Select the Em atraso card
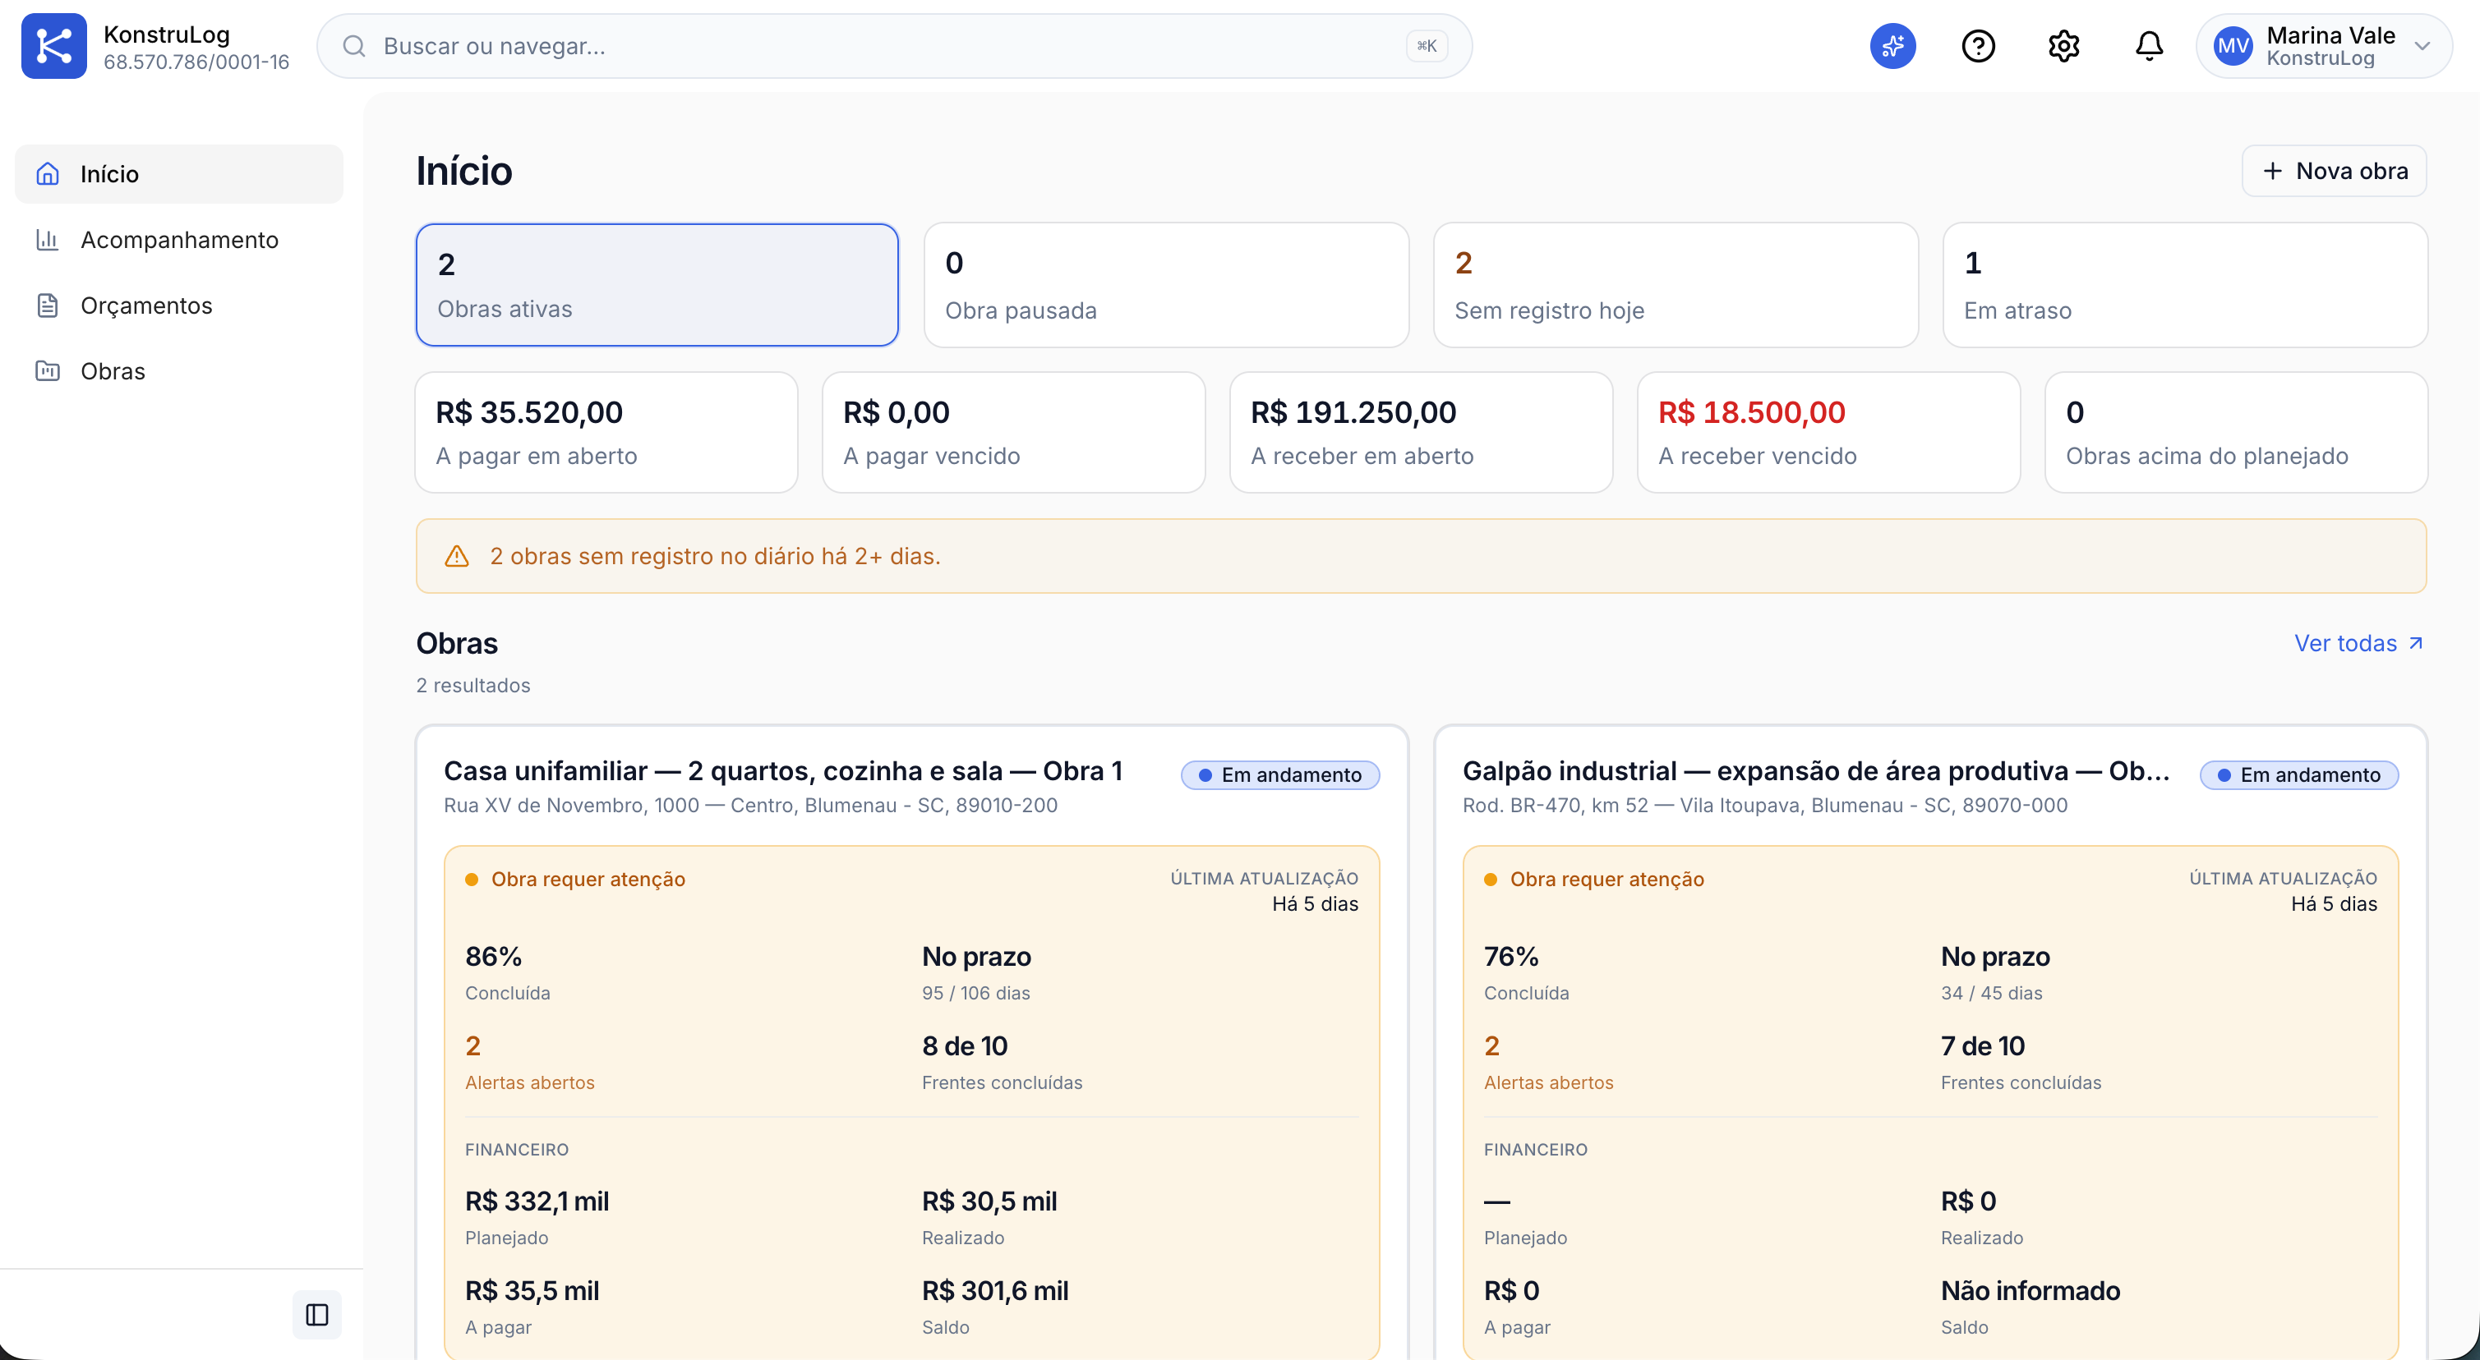The width and height of the screenshot is (2480, 1360). [x=2184, y=285]
